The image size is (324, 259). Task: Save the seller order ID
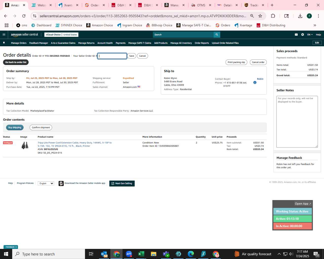point(132,56)
